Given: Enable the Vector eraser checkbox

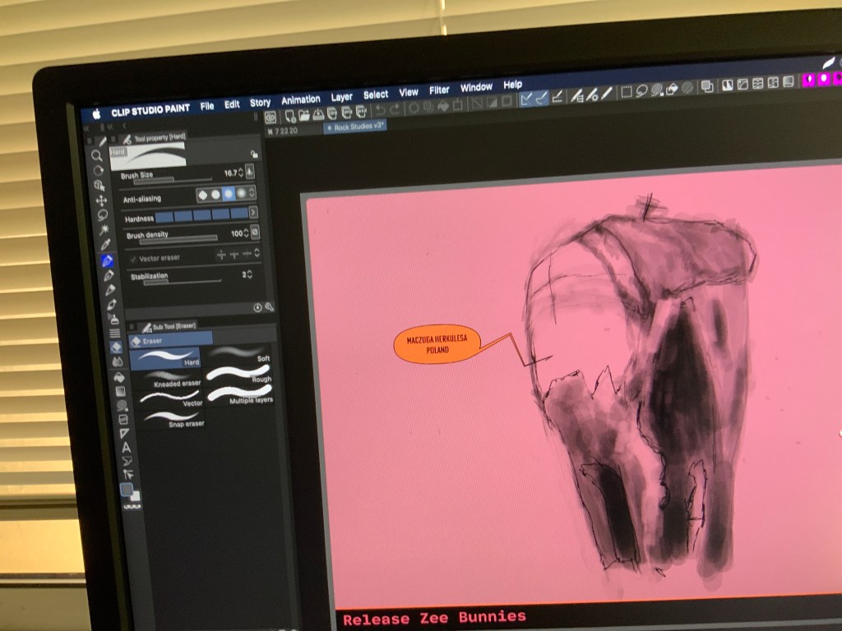Looking at the screenshot, I should point(134,258).
